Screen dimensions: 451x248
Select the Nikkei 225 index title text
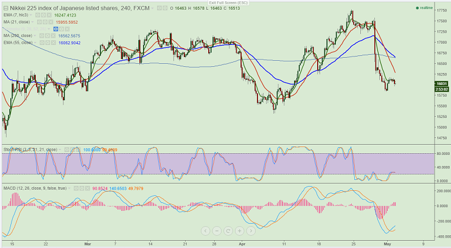pos(79,9)
